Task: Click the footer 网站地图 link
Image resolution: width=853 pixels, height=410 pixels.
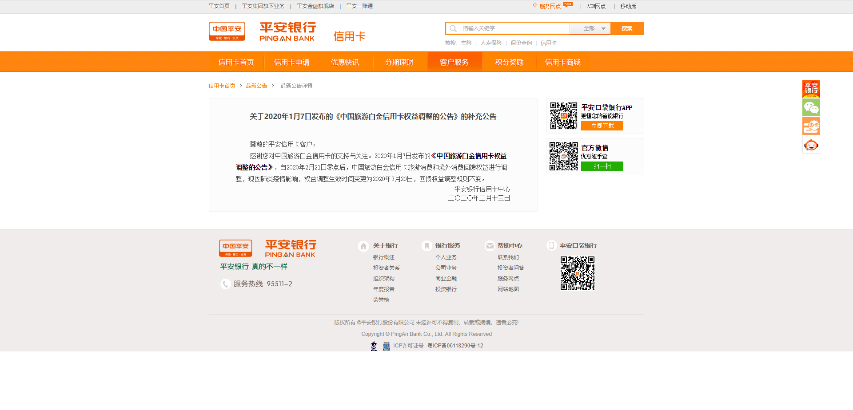Action: click(508, 289)
